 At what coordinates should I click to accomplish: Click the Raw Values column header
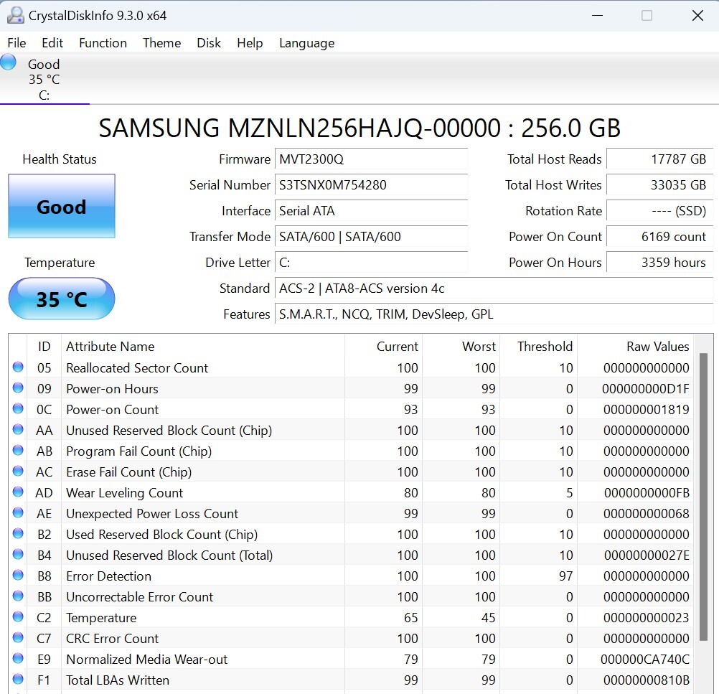tap(657, 346)
